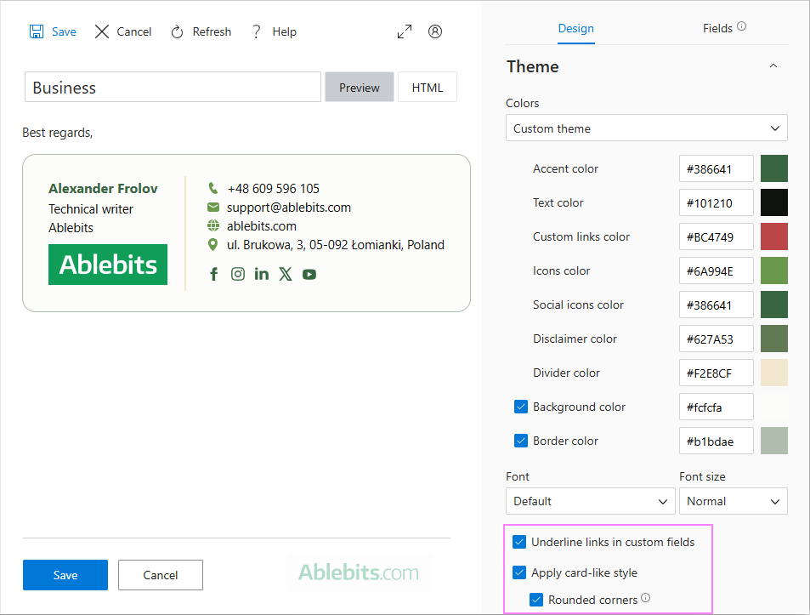This screenshot has width=810, height=615.
Task: Open the account profile icon
Action: tap(435, 31)
